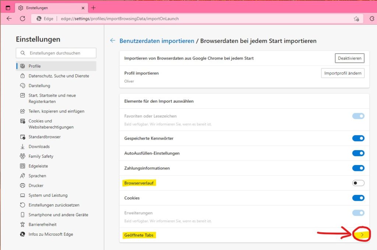Disable the Gespeicherte Kennwörter toggle

358,138
